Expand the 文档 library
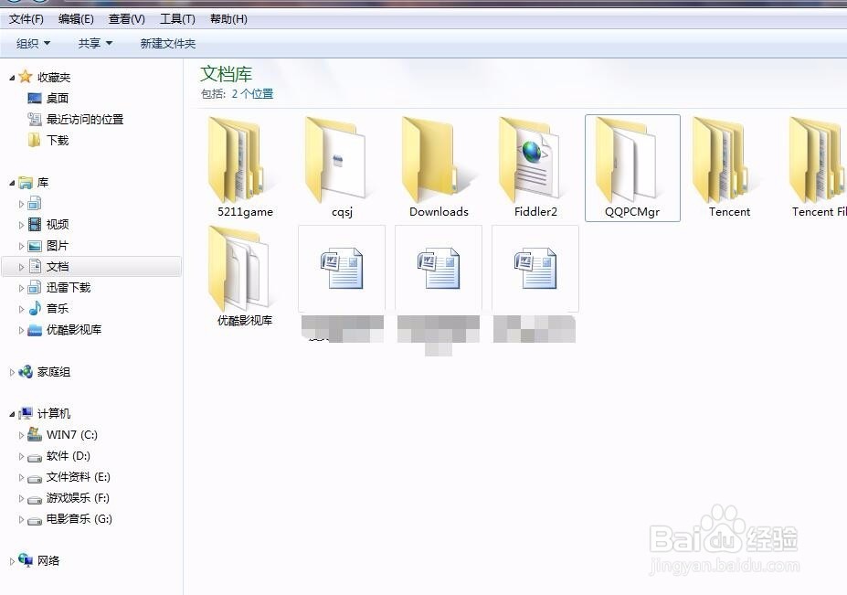The image size is (847, 595). pyautogui.click(x=22, y=267)
